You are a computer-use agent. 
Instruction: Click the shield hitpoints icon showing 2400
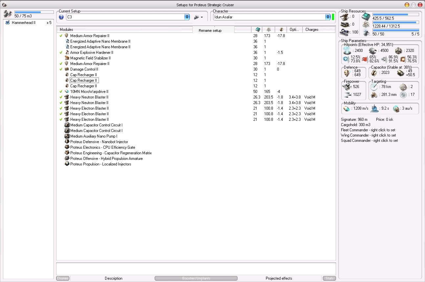pyautogui.click(x=347, y=51)
